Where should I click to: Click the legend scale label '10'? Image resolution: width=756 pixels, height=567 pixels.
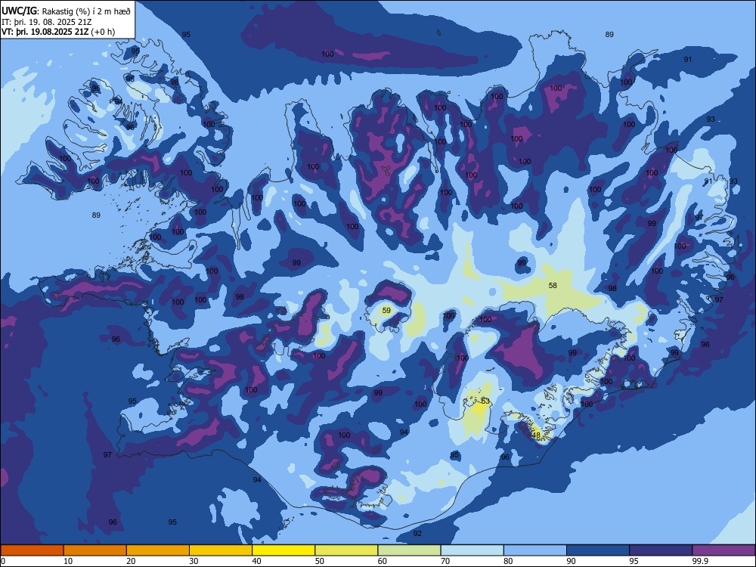[68, 561]
